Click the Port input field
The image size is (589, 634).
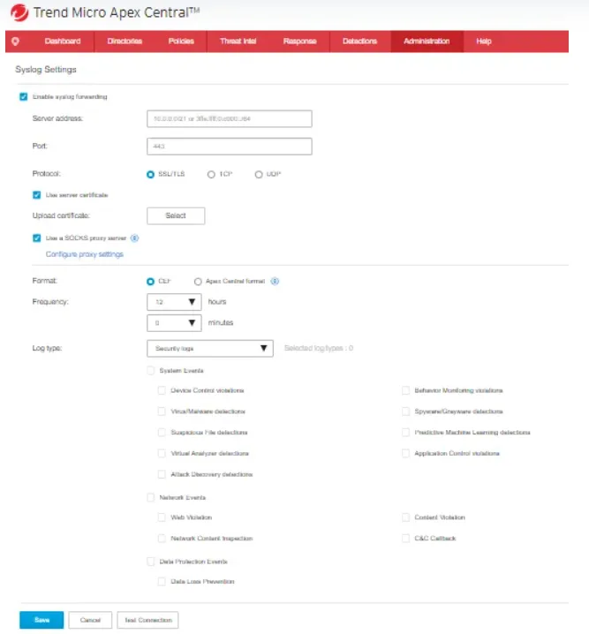tap(230, 147)
